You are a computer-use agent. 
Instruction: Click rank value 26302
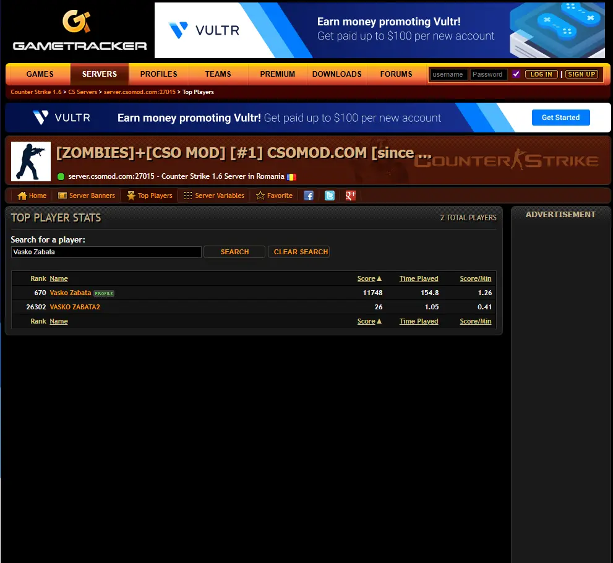point(36,307)
